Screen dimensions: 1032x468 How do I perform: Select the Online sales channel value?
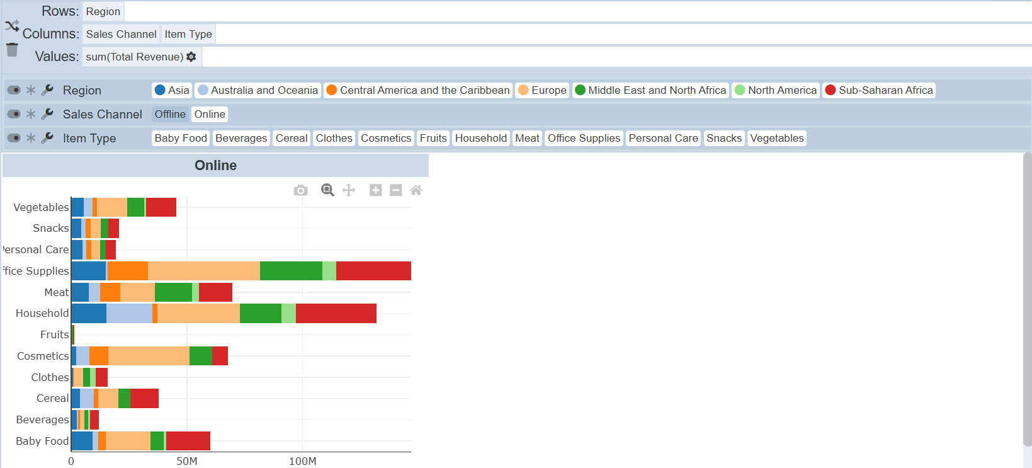[x=210, y=114]
